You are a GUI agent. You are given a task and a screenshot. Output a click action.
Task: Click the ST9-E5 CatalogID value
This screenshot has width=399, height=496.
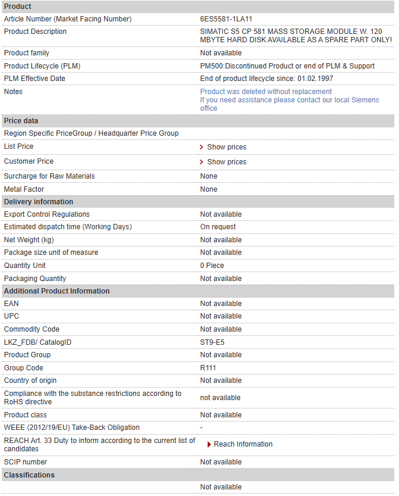pos(212,342)
